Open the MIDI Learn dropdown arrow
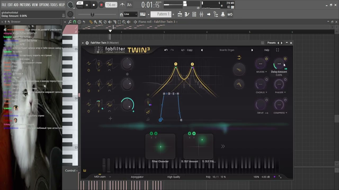The height and width of the screenshot is (190, 339). [x=110, y=177]
